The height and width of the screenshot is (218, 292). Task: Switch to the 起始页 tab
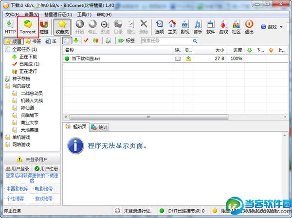coord(76,127)
